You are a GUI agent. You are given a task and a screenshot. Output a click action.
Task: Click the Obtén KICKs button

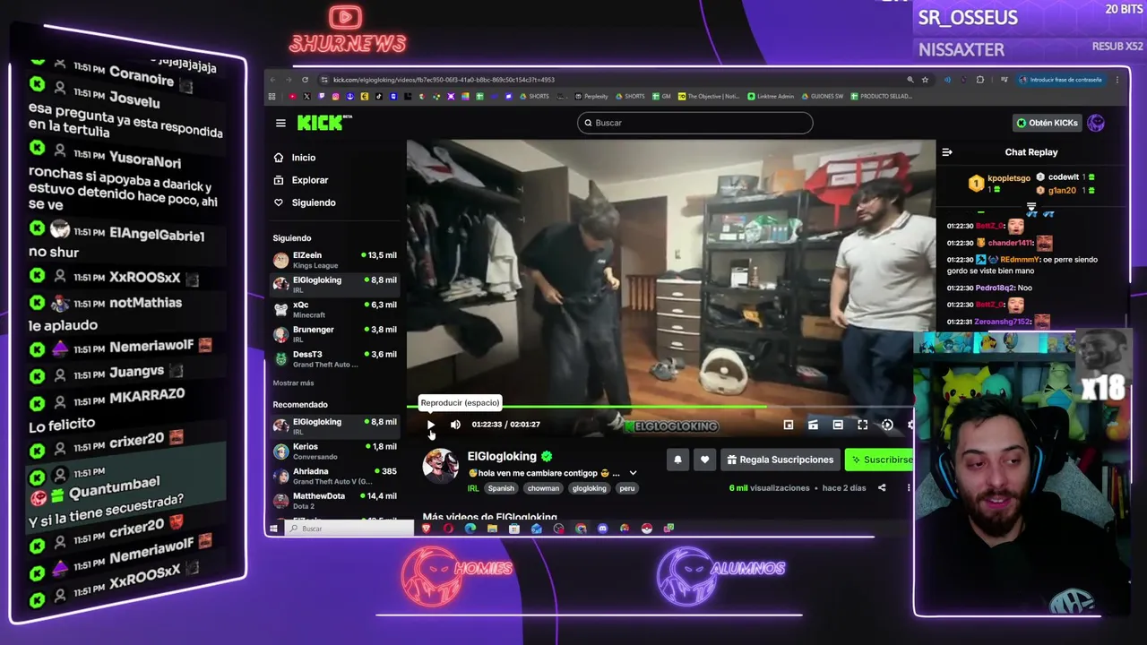pos(1048,123)
